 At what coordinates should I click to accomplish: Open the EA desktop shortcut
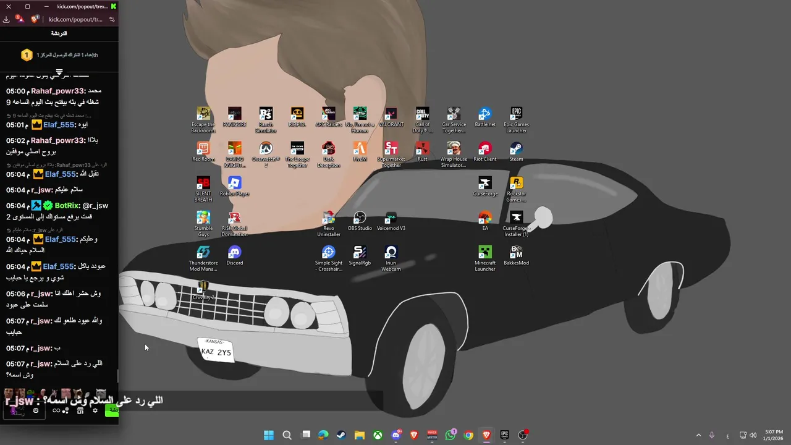pyautogui.click(x=485, y=221)
